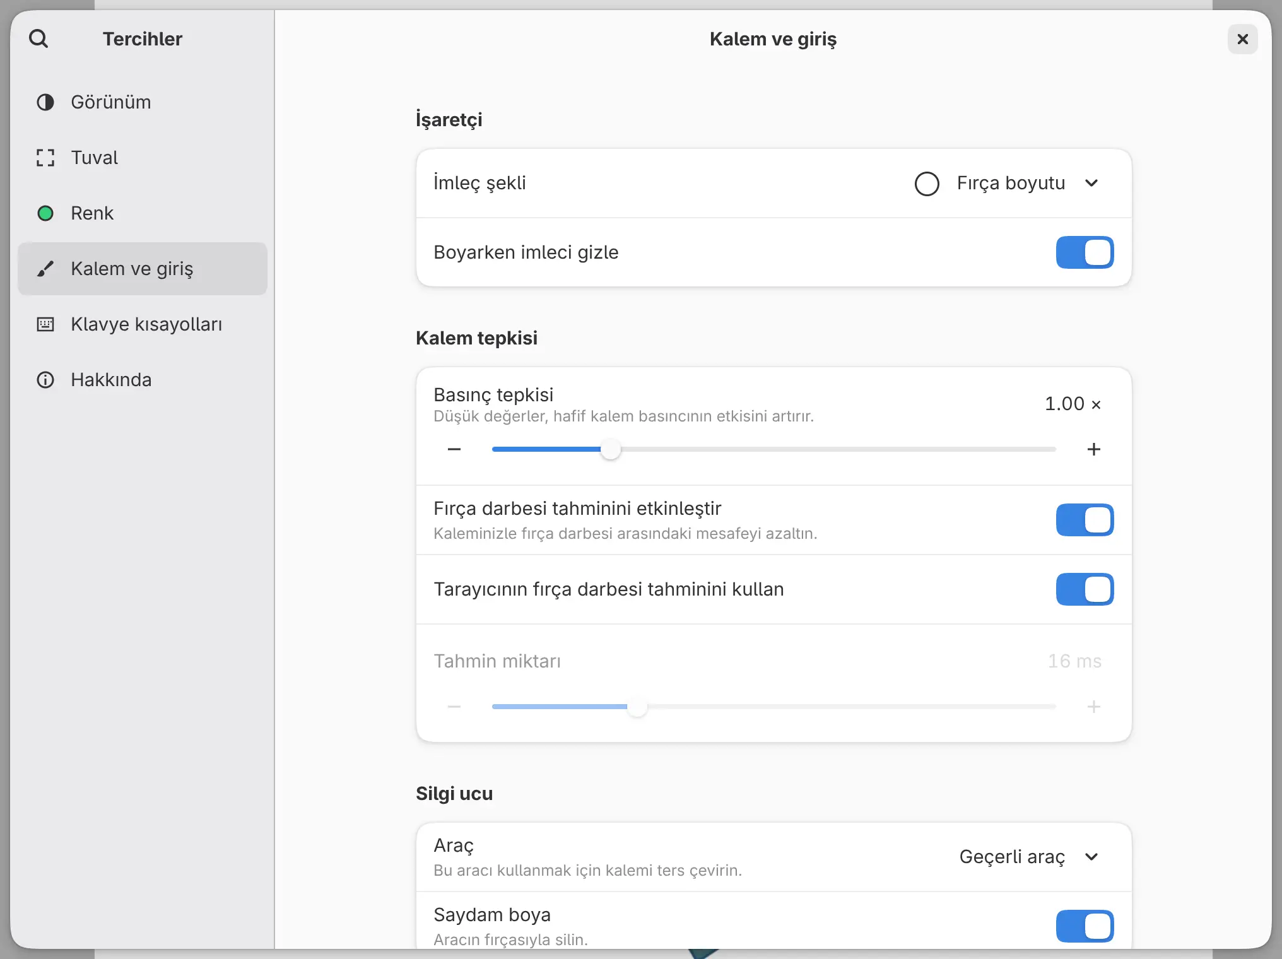The image size is (1282, 959).
Task: Open the search magnifier in Tercihler sidebar
Action: pos(38,38)
